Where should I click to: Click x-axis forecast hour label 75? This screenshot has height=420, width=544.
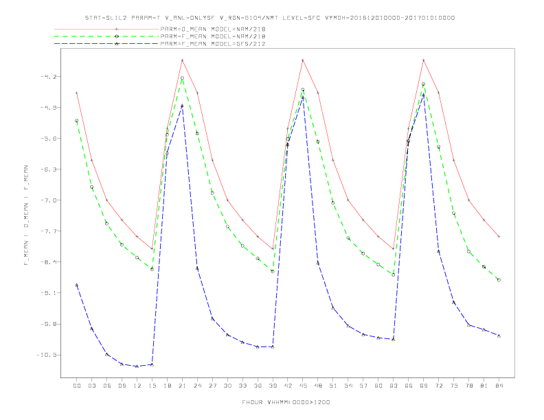[x=454, y=386]
